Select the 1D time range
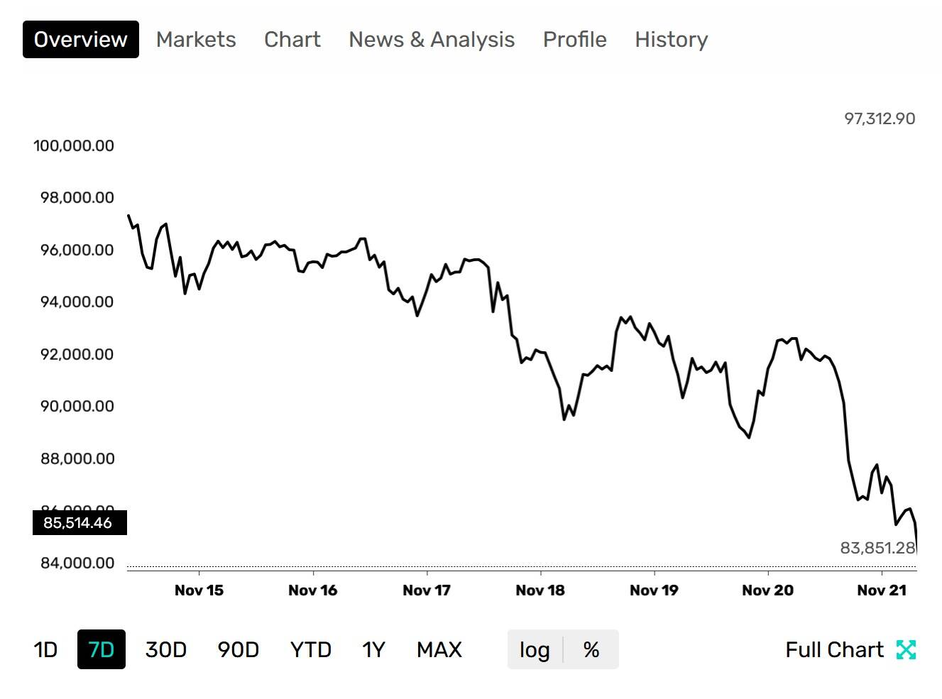 [45, 649]
